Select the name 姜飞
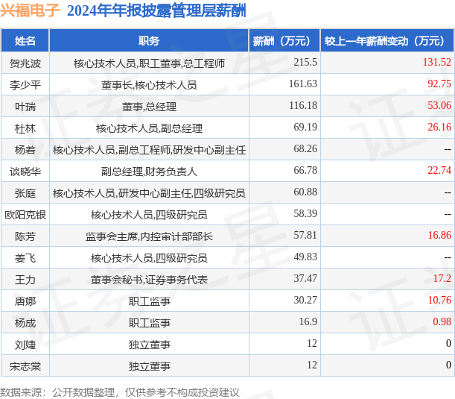Screen dimensions: 455x399 tap(25, 258)
